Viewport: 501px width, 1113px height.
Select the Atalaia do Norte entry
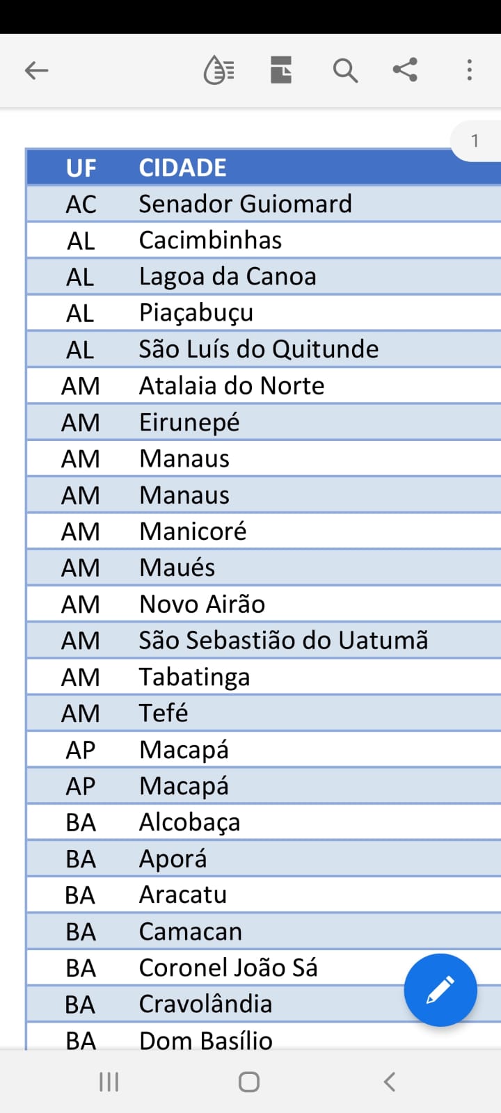click(x=232, y=385)
